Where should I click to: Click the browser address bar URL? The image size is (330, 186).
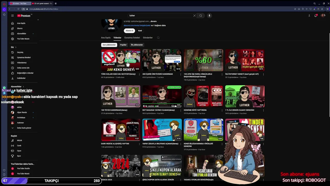(x=44, y=9)
